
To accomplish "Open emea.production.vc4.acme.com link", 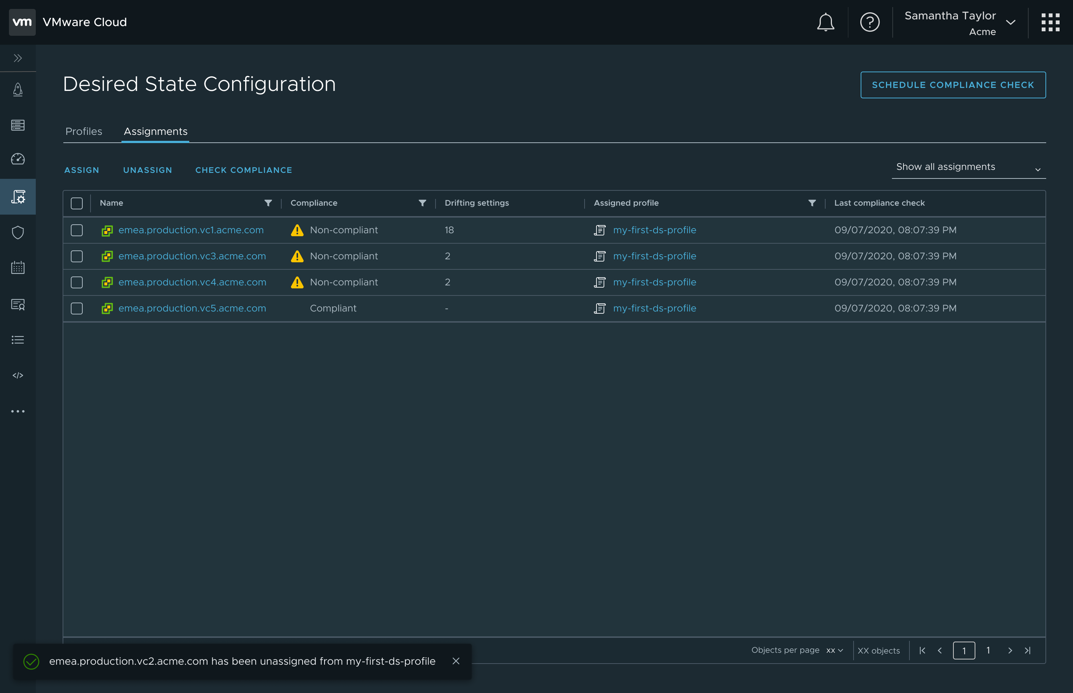I will click(x=192, y=282).
